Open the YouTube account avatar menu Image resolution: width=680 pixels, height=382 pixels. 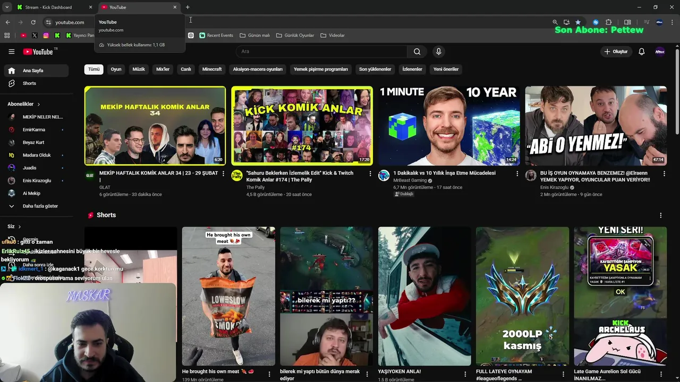(x=660, y=51)
